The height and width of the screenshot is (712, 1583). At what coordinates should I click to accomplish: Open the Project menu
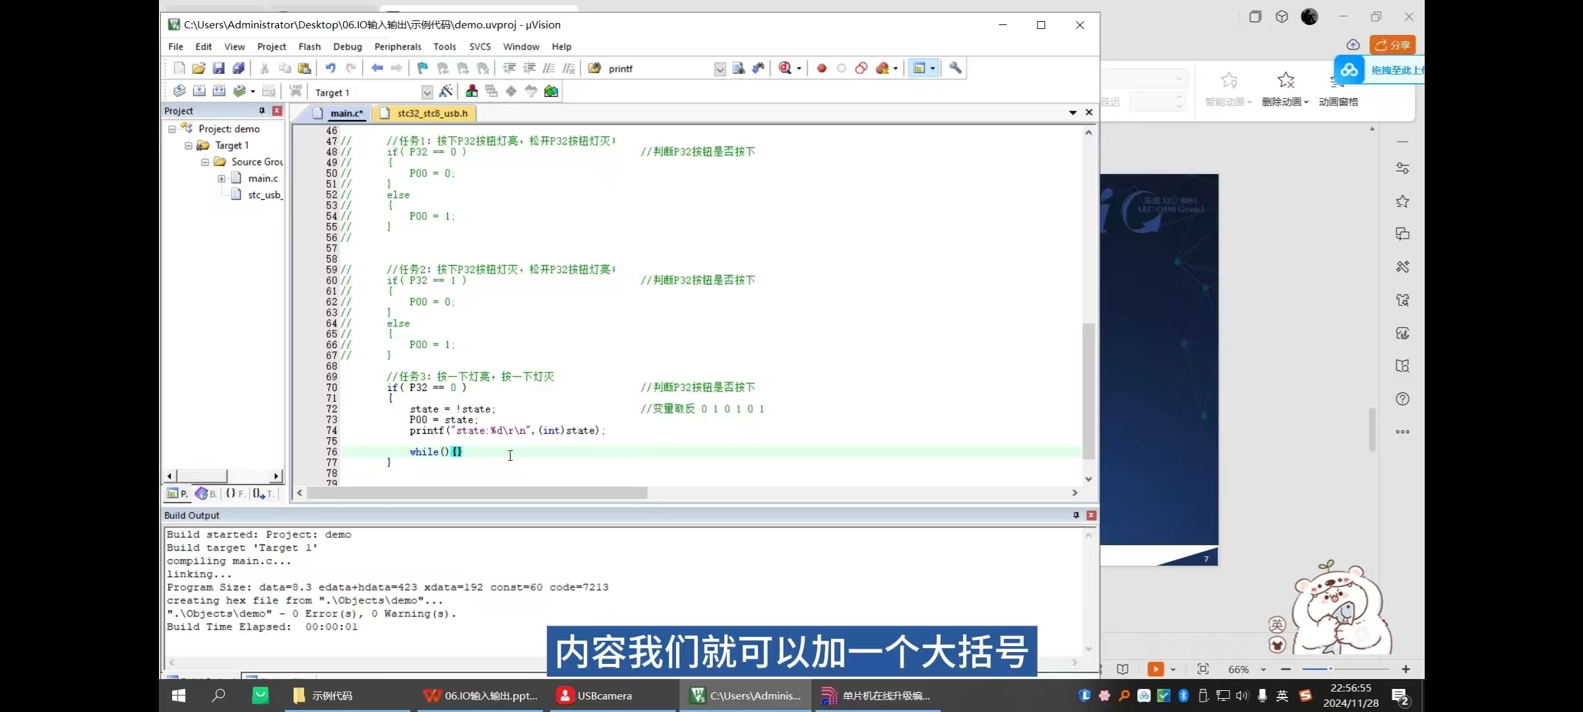pyautogui.click(x=272, y=47)
